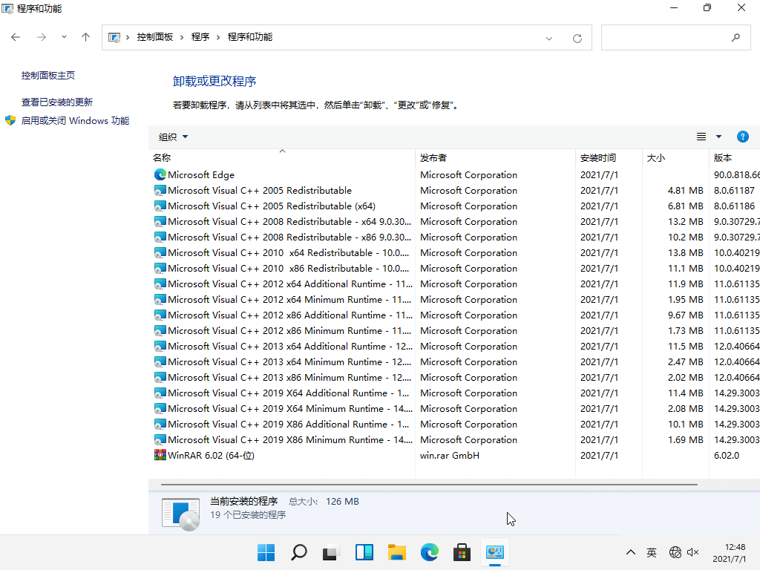Sort by 名称 column header
760x570 pixels.
click(x=281, y=158)
